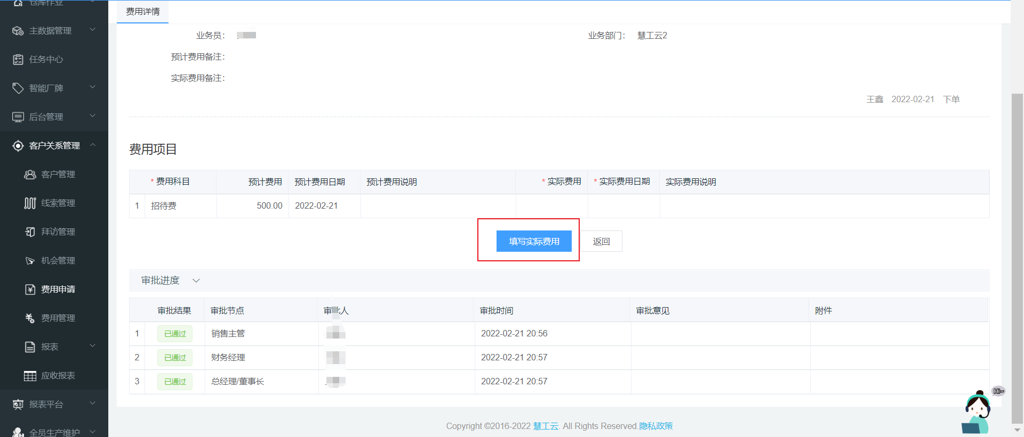The image size is (1024, 437).
Task: Click the 客户管理 sidebar icon
Action: pyautogui.click(x=30, y=175)
